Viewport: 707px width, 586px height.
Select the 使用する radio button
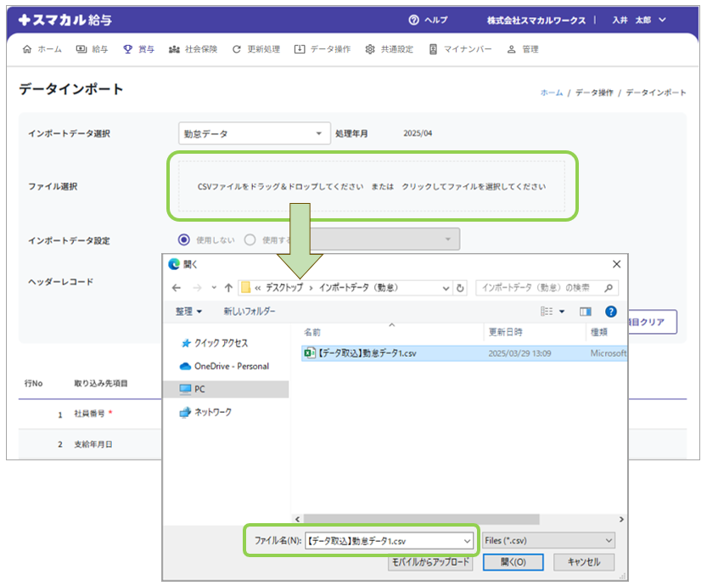point(250,239)
